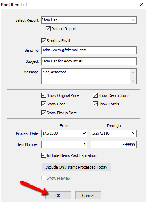146x203 pixels.
Task: Toggle the Send as Email checkbox
Action: (x=43, y=41)
